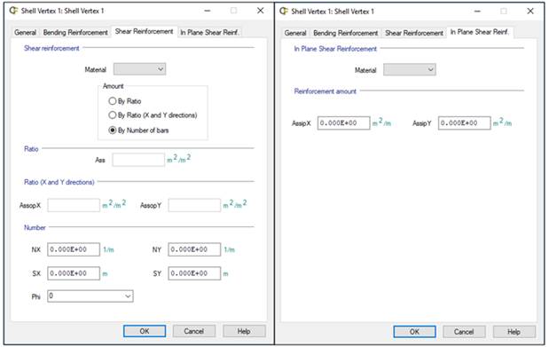Click OK in right Shell Vertex window
This screenshot has width=549, height=347.
click(414, 332)
